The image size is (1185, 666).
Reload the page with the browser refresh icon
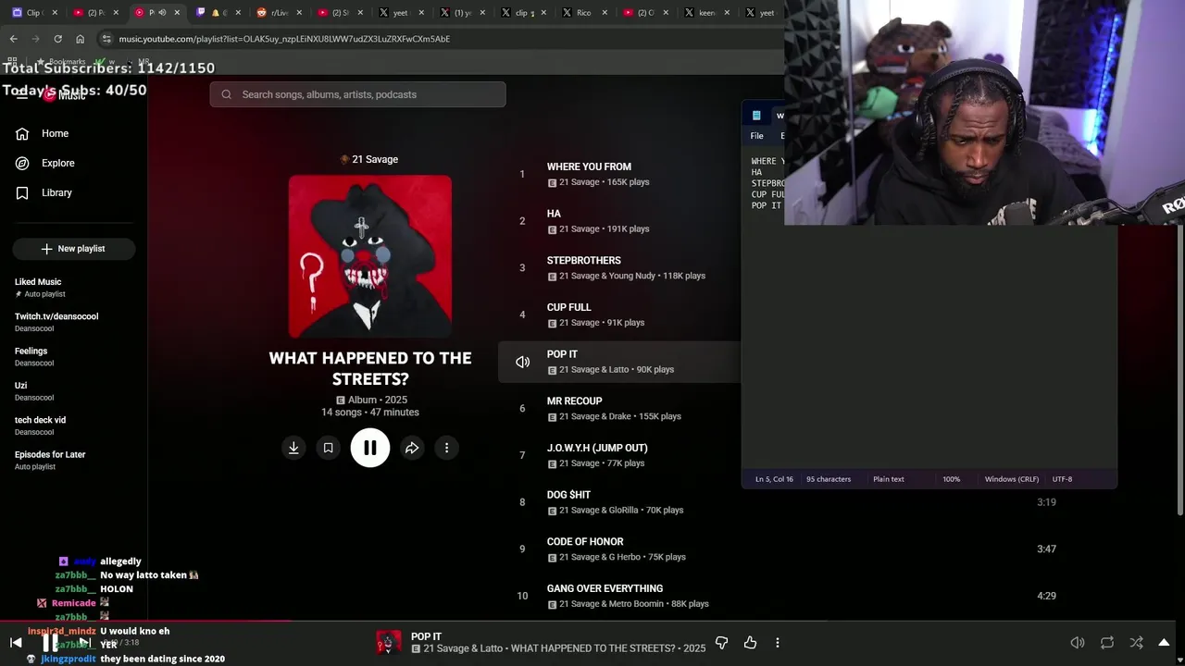coord(57,39)
